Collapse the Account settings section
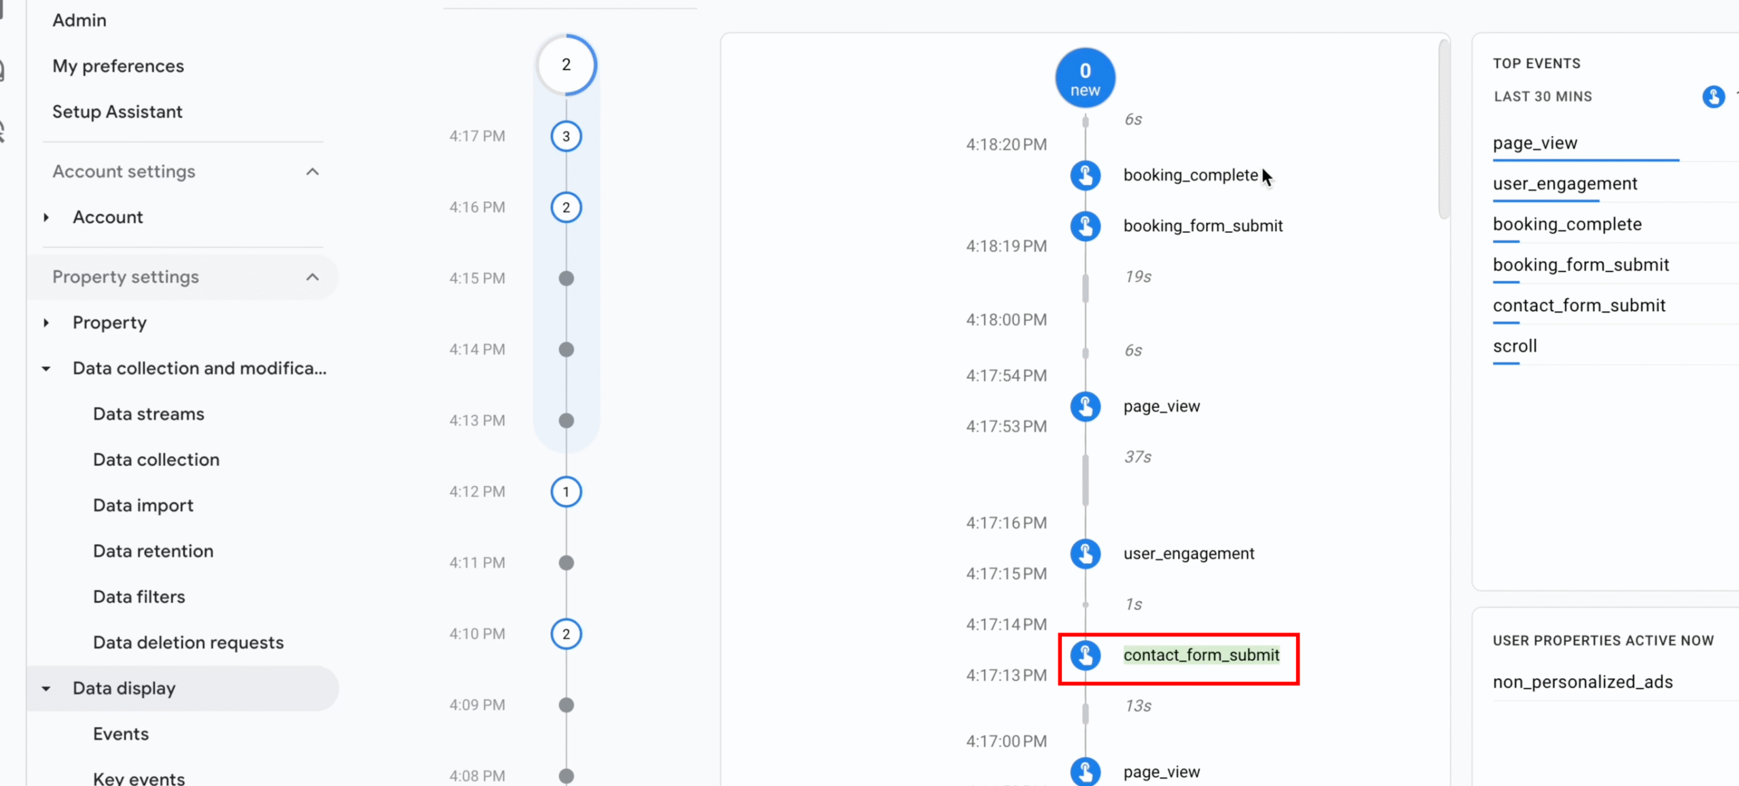 click(x=312, y=172)
